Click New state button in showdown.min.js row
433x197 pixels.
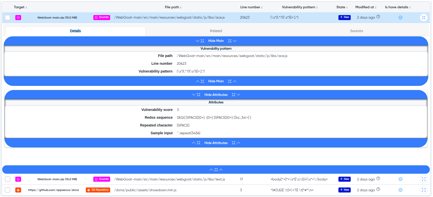point(344,190)
